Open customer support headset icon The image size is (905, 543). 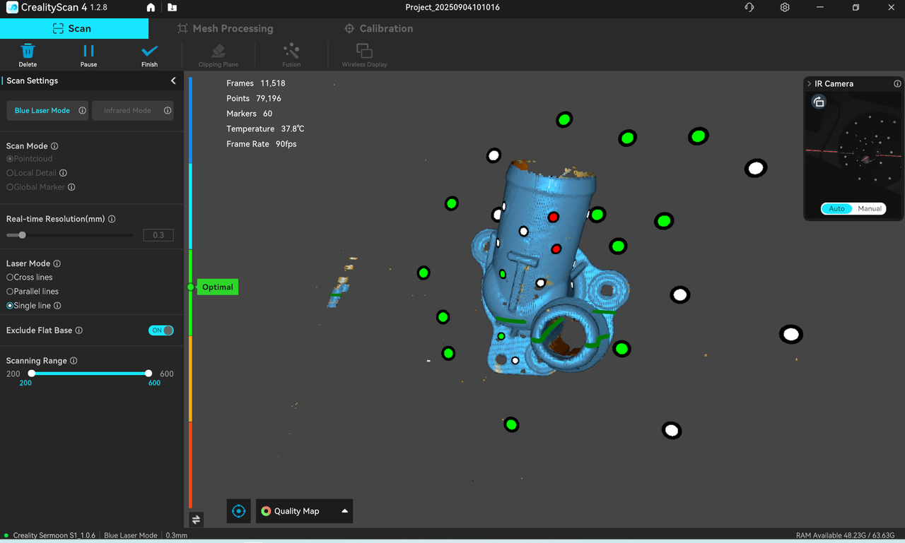(x=749, y=8)
